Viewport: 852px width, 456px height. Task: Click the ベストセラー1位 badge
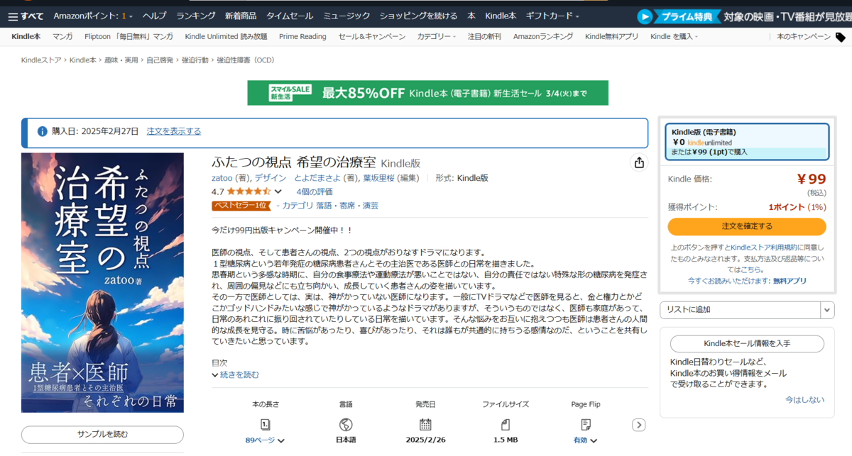point(241,206)
